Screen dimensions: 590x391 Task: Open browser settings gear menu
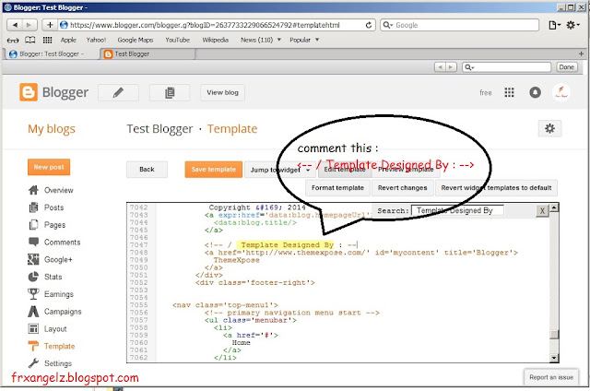pyautogui.click(x=572, y=25)
